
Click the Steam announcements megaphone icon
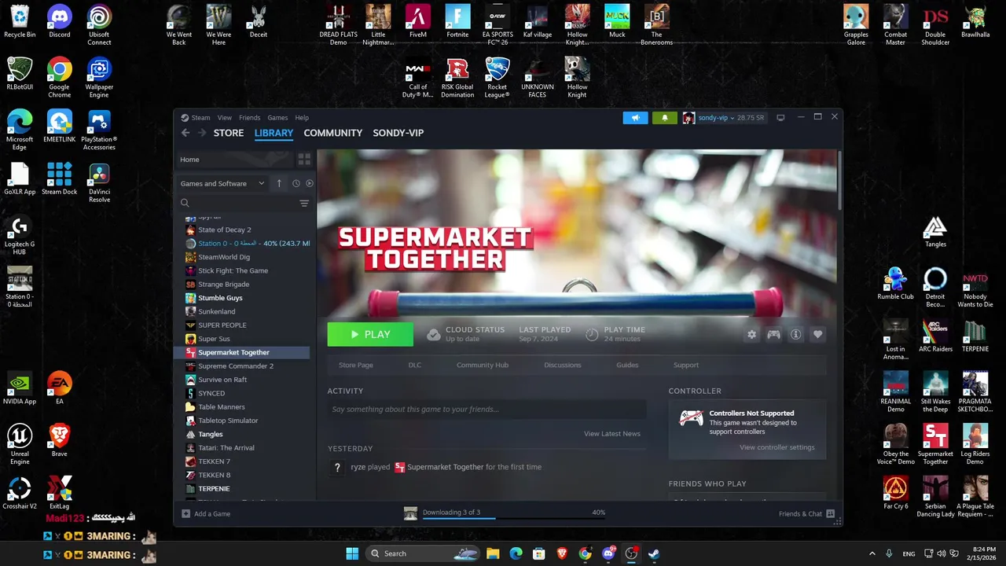coord(635,118)
